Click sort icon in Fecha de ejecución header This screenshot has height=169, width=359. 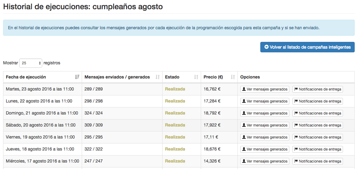coord(77,77)
